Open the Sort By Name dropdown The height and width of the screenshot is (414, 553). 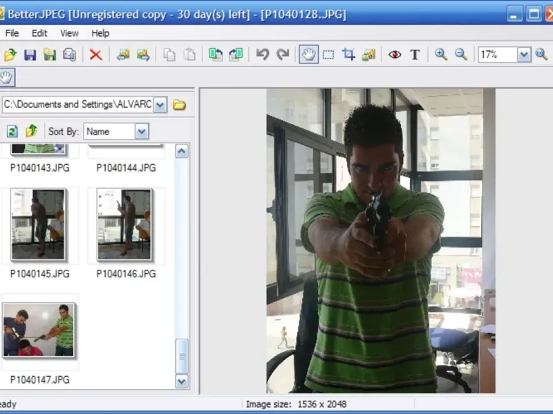[x=142, y=131]
